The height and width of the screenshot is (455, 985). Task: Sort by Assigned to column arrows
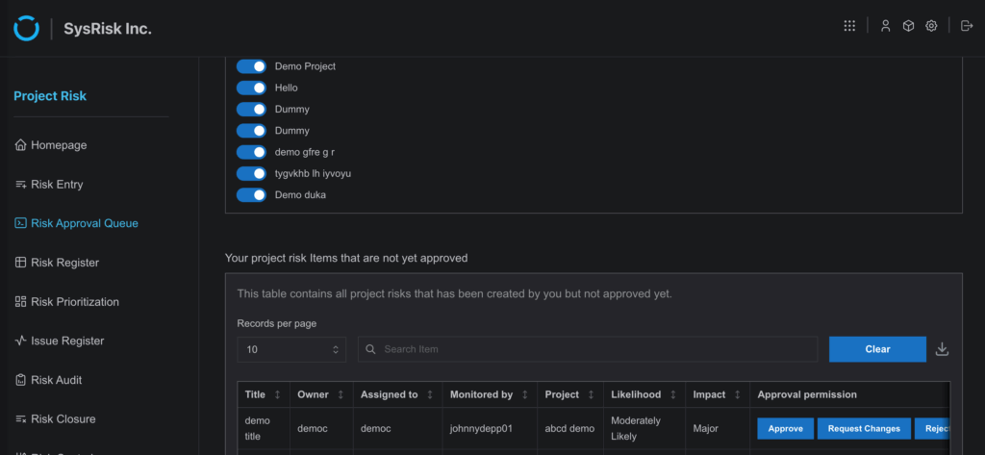tap(430, 394)
